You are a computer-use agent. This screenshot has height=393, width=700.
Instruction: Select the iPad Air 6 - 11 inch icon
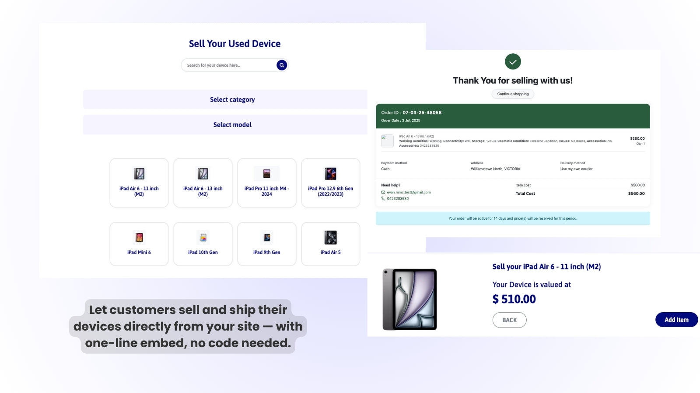pos(139,173)
